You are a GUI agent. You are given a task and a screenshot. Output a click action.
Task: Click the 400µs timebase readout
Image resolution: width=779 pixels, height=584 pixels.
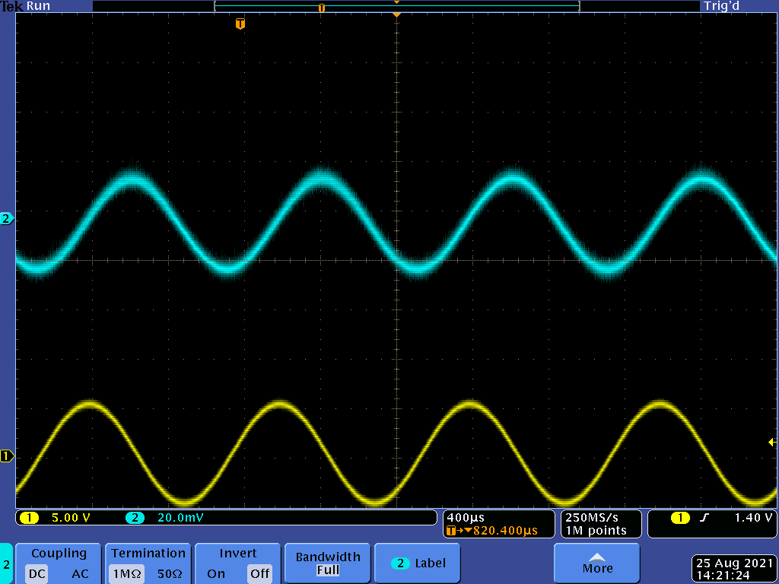(466, 518)
